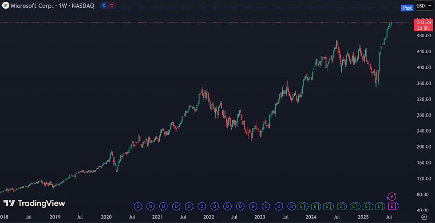
Task: Click the green earnings marker for October 2023
Action: tap(301, 206)
